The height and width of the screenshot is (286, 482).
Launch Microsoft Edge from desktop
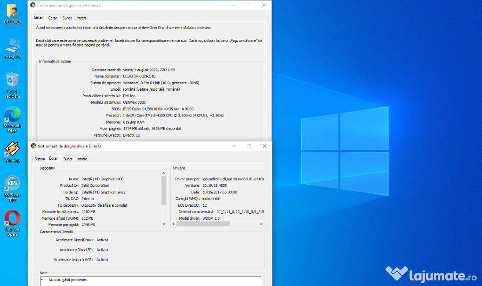(x=12, y=115)
